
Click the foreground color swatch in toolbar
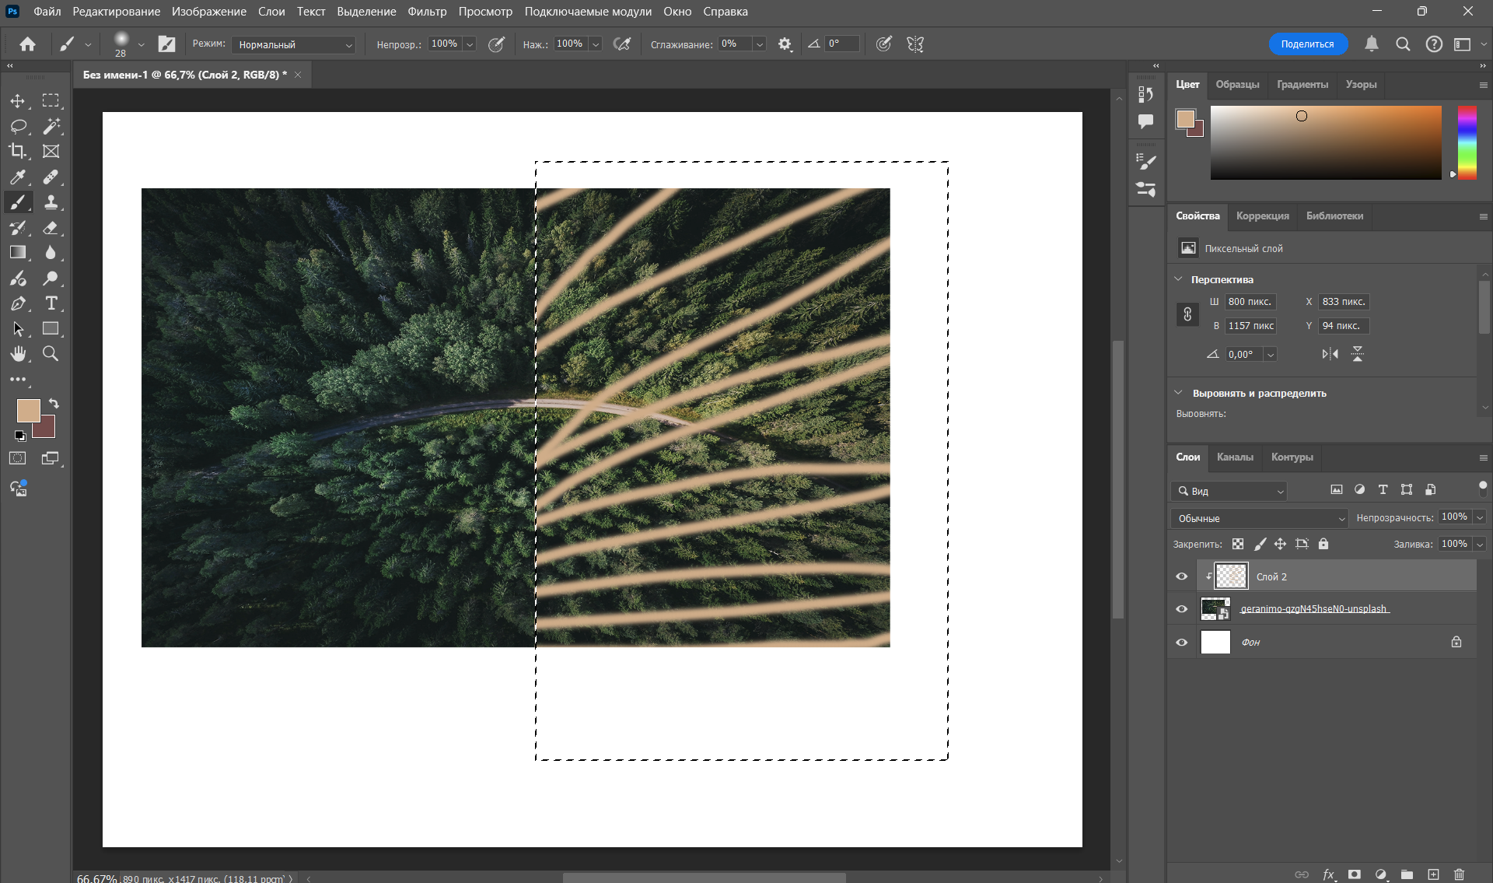coord(28,410)
